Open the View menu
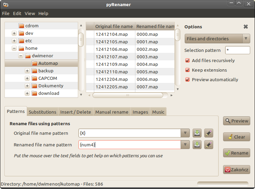Screen dimensions: 255x189 click(x=30, y=13)
